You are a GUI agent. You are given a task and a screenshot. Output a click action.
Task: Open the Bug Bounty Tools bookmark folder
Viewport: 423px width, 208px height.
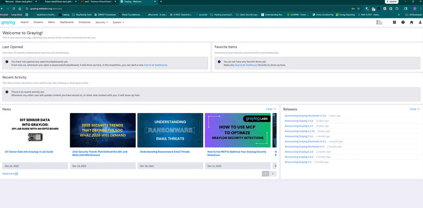(x=82, y=15)
